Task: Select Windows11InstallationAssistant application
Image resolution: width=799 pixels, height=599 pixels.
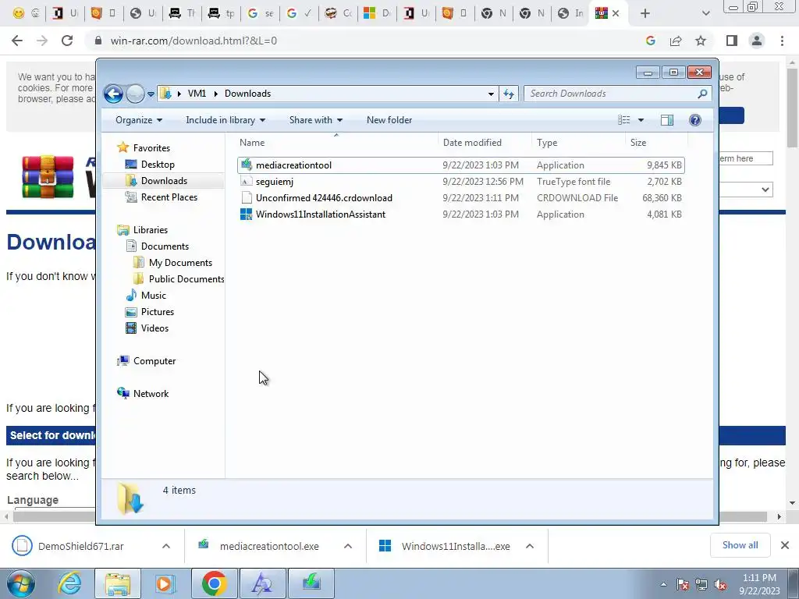Action: pos(460,214)
